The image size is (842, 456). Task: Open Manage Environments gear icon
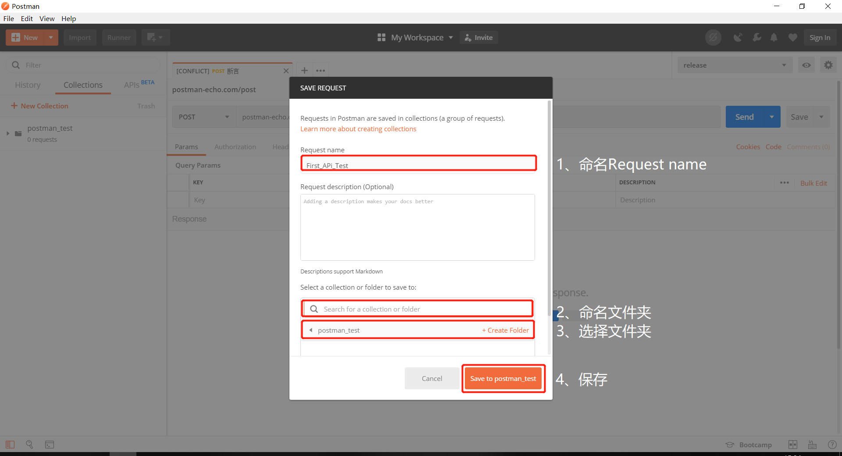tap(828, 65)
